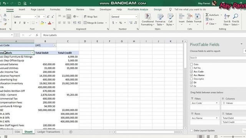The height and width of the screenshot is (138, 246).
Task: Open the PivotTable Analyze tab
Action: click(138, 9)
